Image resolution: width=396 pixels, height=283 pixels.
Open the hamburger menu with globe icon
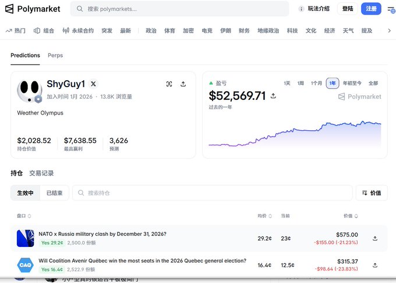pyautogui.click(x=391, y=9)
